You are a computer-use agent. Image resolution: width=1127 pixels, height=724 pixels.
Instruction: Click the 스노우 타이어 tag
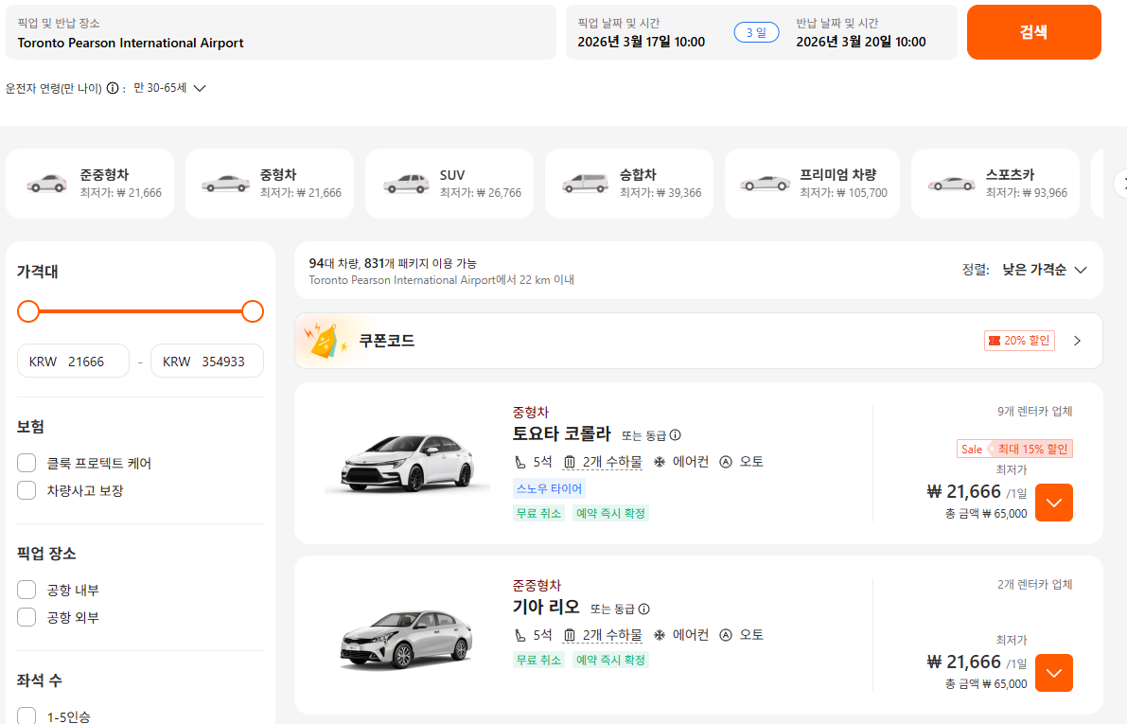point(549,489)
